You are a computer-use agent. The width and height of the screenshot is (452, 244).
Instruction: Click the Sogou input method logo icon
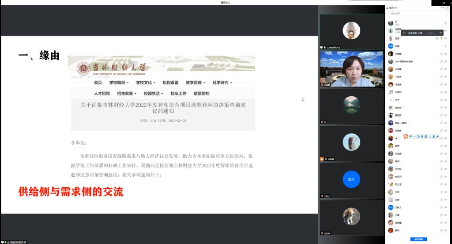tap(406, 136)
